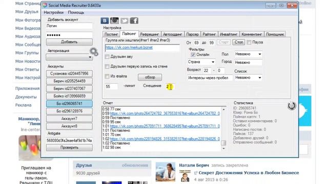This screenshot has width=328, height=184.
Task: Click the refresh icon beside Статистика
Action: pyautogui.click(x=292, y=106)
